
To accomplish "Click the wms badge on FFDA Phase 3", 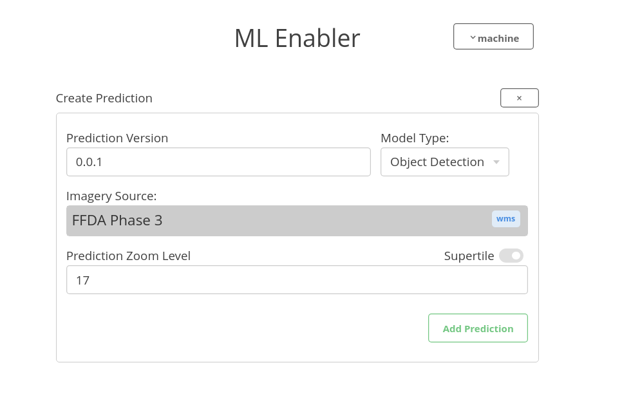I will [x=505, y=218].
